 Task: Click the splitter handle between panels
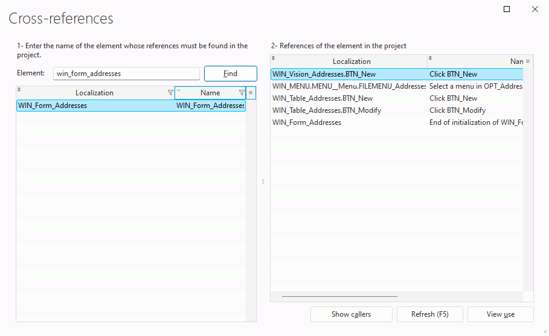coord(263,181)
